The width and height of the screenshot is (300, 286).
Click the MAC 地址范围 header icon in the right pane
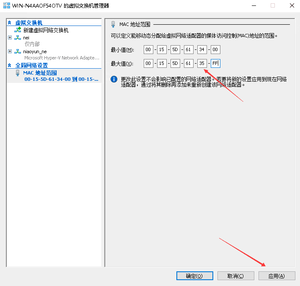pyautogui.click(x=113, y=24)
